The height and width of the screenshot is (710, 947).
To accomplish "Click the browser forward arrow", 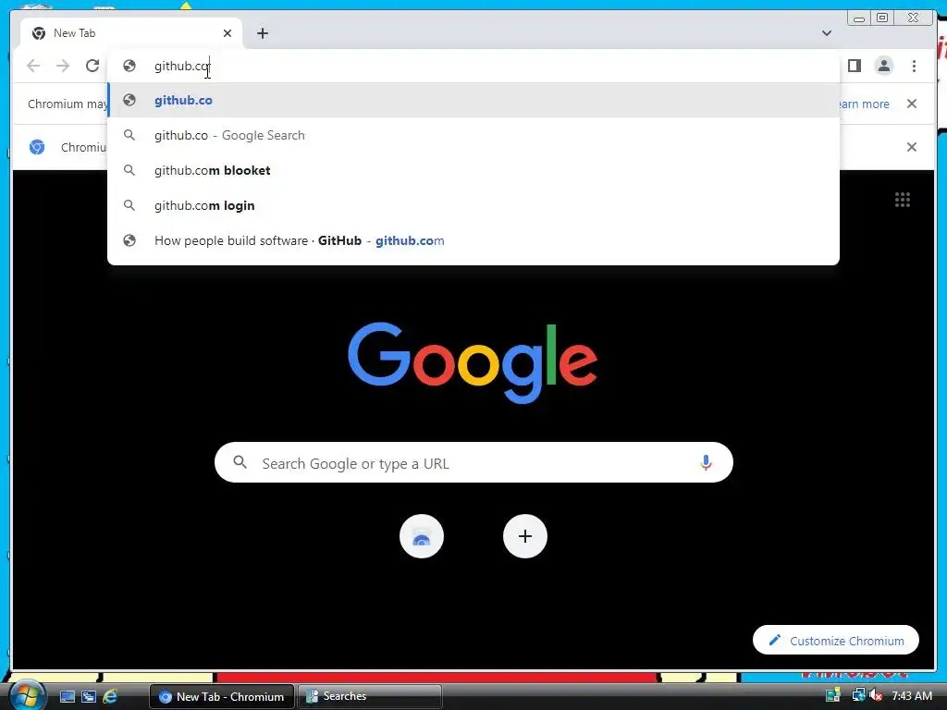I will tap(63, 66).
